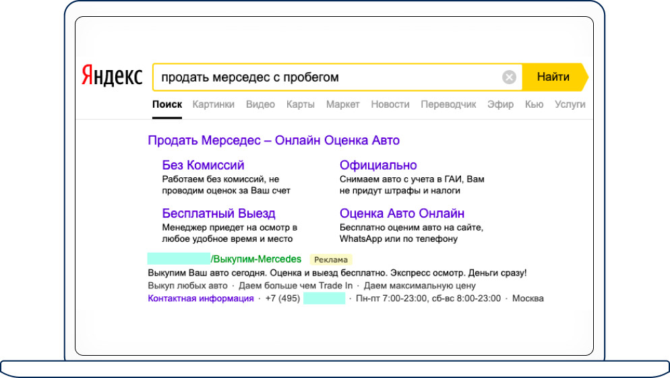Switch to the Новости tab
The image size is (670, 378).
390,104
